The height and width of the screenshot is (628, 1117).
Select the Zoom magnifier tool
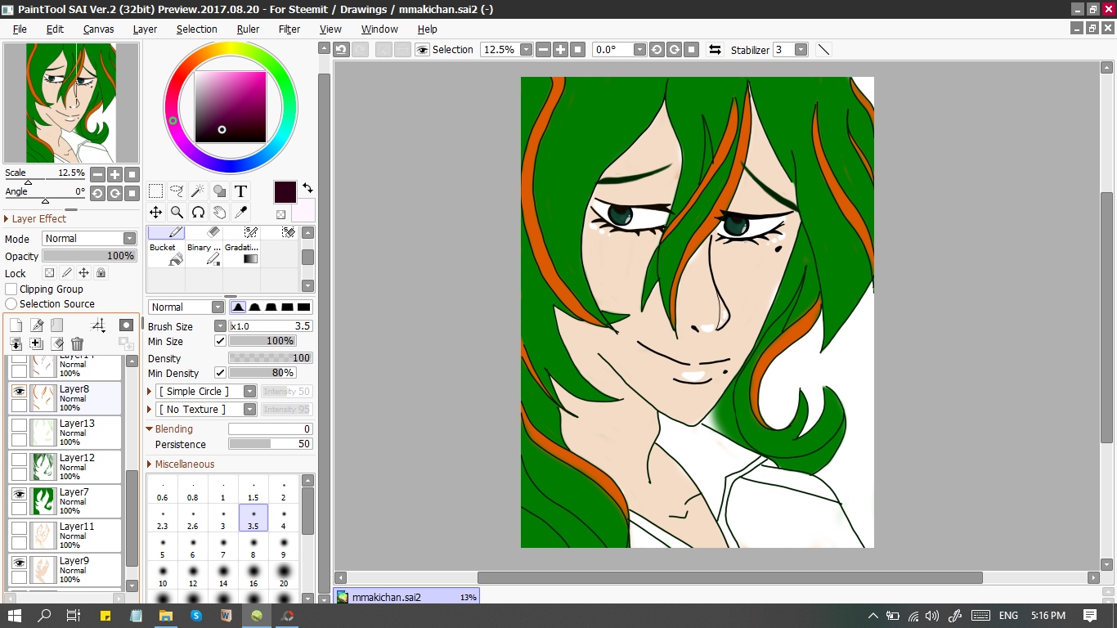pos(177,213)
